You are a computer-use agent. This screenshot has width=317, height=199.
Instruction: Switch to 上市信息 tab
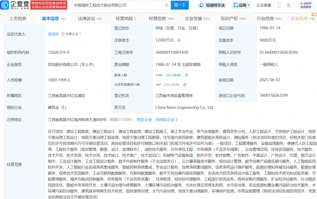[x=18, y=18]
